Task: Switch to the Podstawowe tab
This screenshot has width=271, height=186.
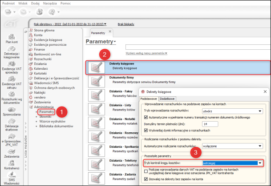Action: pyautogui.click(x=149, y=99)
